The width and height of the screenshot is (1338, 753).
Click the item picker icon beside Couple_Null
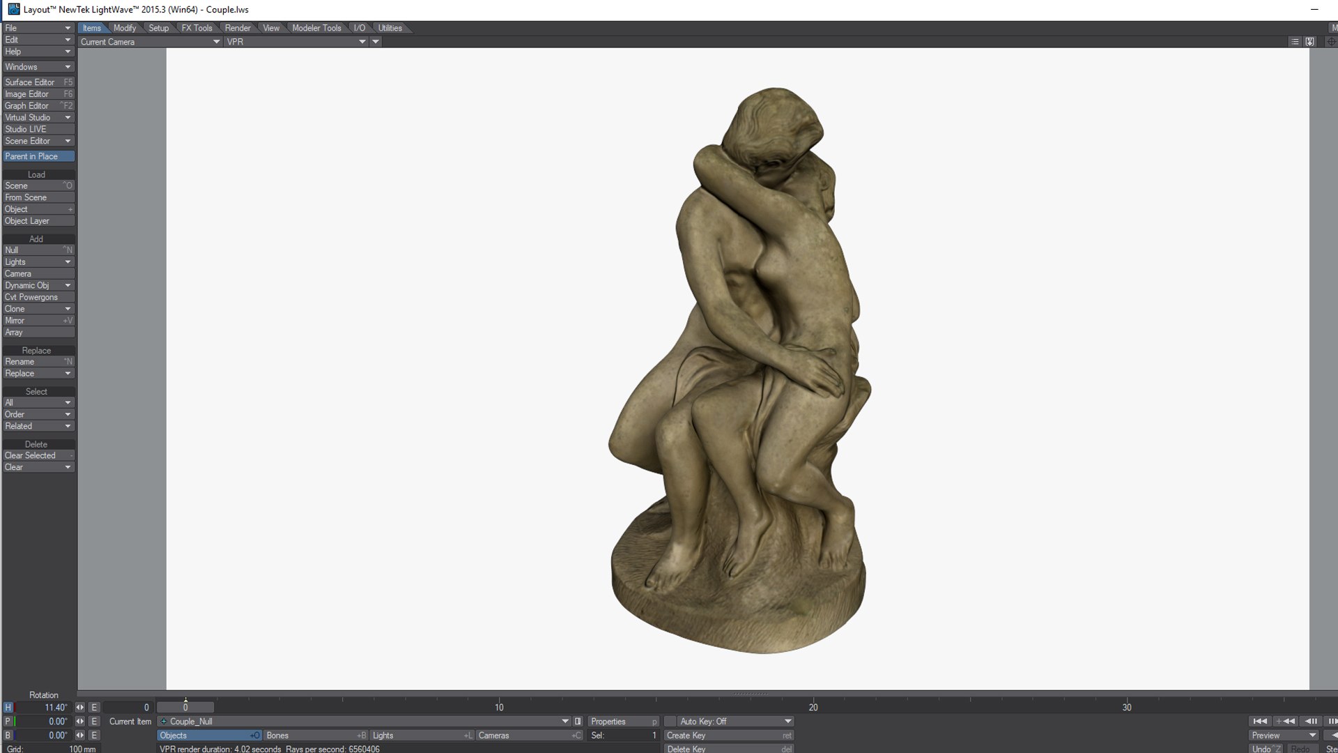[578, 721]
